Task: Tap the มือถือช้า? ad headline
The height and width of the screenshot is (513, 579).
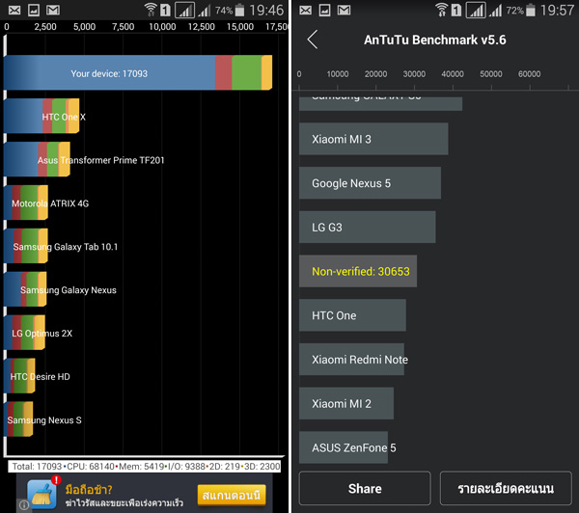Action: point(89,490)
